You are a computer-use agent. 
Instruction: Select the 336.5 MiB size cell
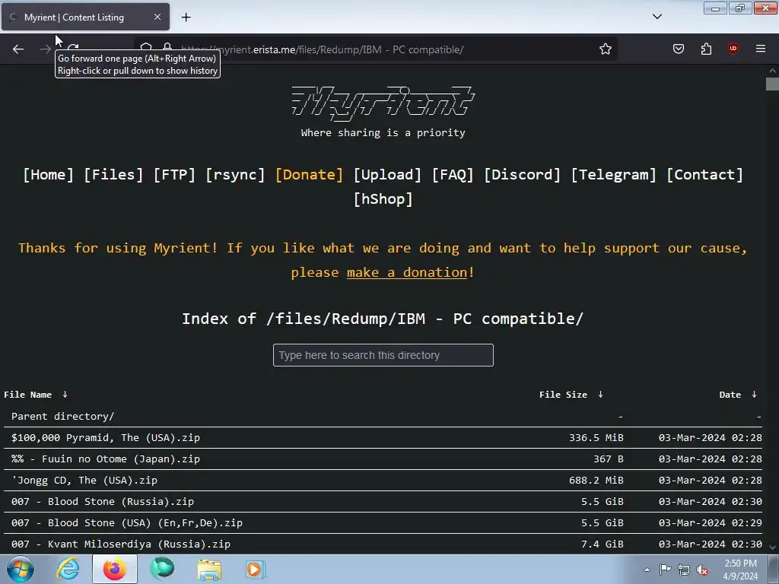[596, 437]
